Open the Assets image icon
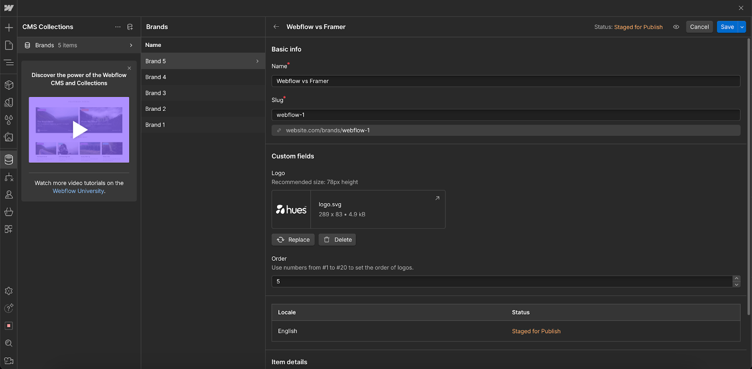Viewport: 752px width, 369px height. click(8, 137)
